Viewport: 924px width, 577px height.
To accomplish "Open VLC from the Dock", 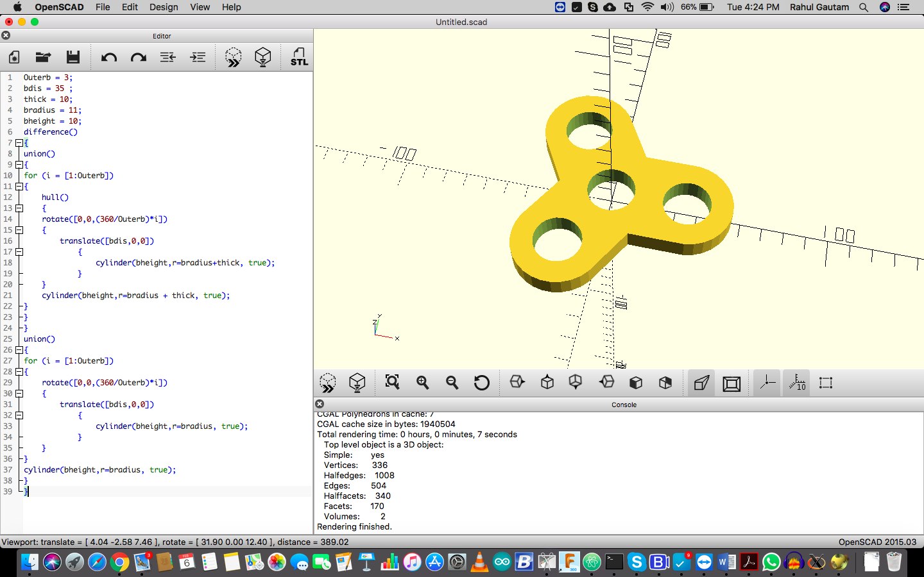I will [479, 562].
